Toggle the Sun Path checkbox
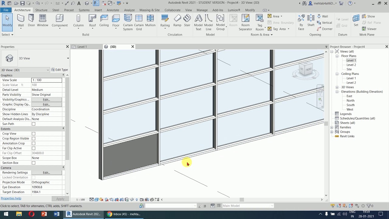The image size is (389, 219). [34, 124]
